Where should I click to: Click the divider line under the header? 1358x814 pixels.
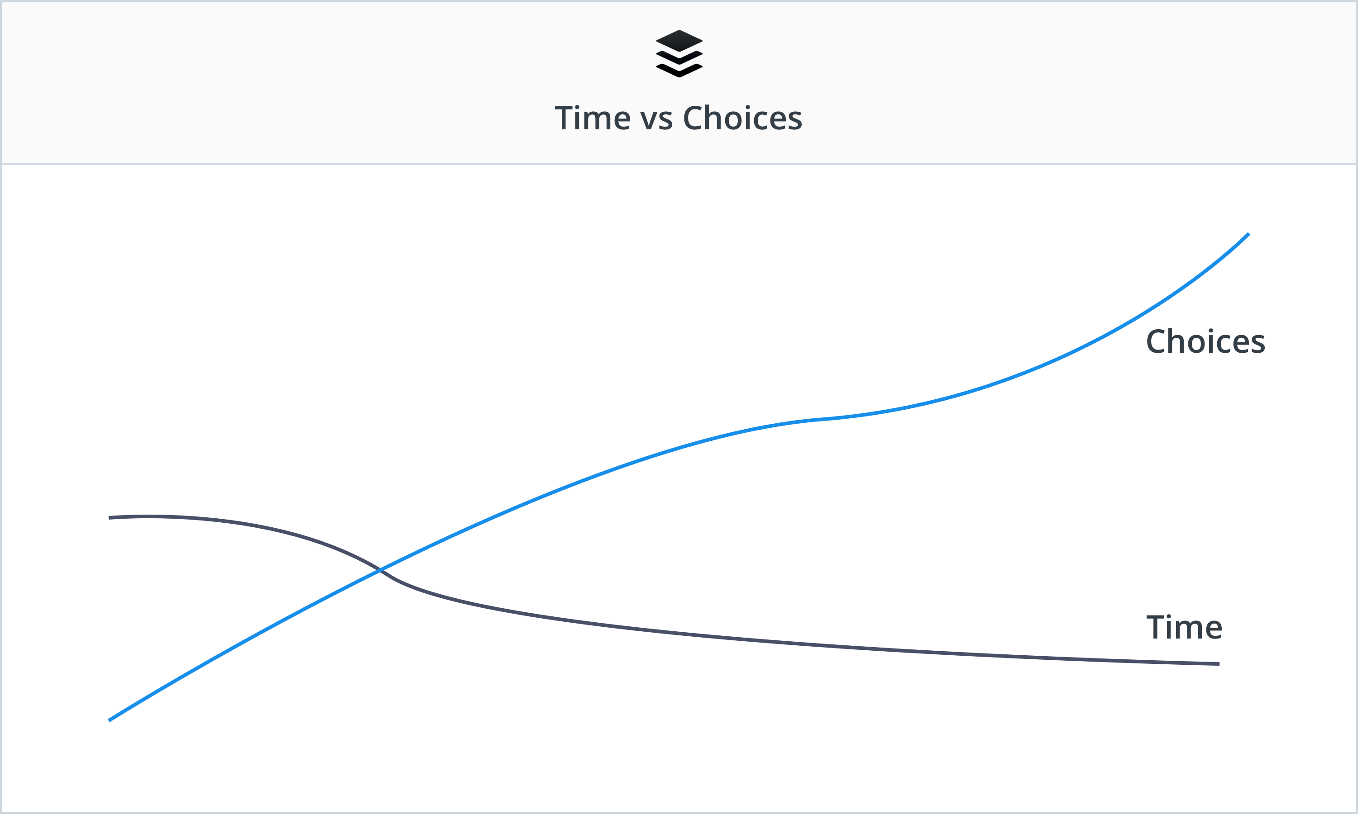coord(679,163)
